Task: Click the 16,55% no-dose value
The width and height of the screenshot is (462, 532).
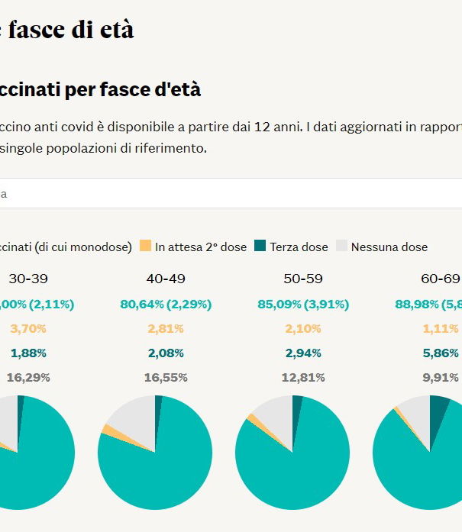Action: click(x=166, y=377)
